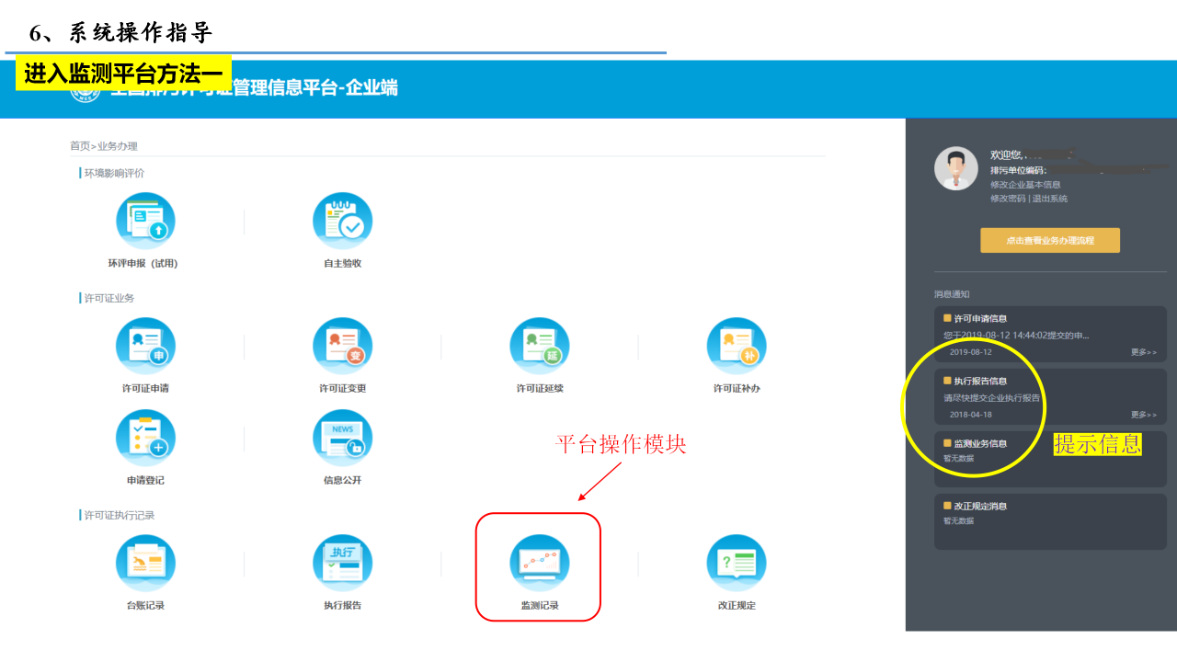Click the user avatar picture
Image resolution: width=1177 pixels, height=662 pixels.
(956, 169)
